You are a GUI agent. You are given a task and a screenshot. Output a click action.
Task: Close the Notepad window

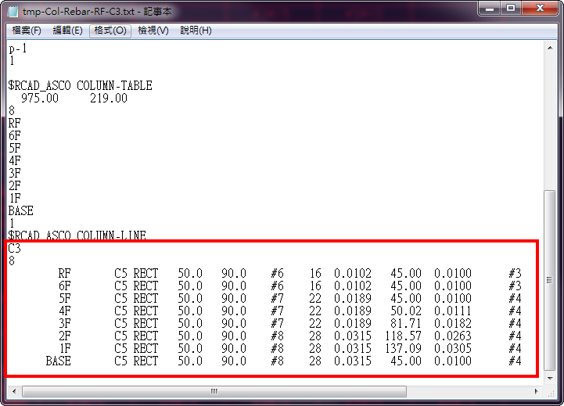tap(540, 9)
